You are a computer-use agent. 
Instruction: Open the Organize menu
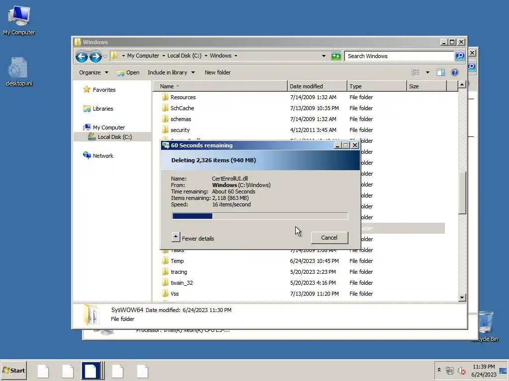(93, 72)
